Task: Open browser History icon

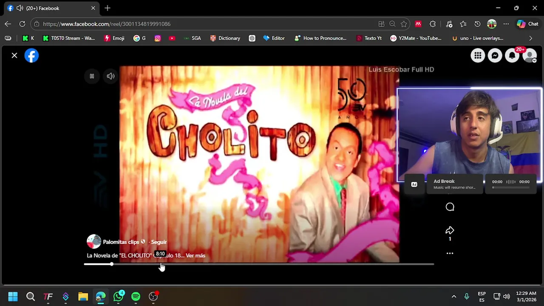Action: point(477,24)
